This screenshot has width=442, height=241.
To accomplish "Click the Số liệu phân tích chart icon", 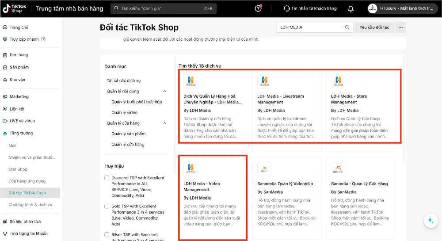I will click(x=5, y=222).
